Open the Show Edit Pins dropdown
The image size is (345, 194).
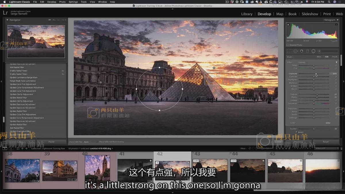[x=86, y=142]
